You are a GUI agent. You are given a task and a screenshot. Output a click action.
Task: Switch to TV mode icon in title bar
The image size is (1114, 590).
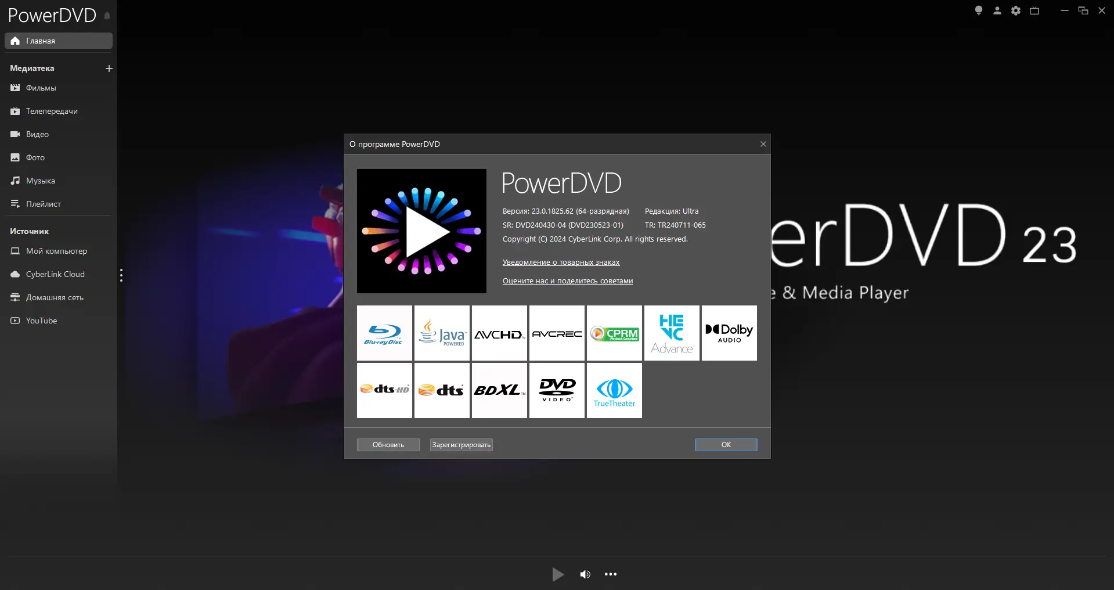coord(1034,10)
